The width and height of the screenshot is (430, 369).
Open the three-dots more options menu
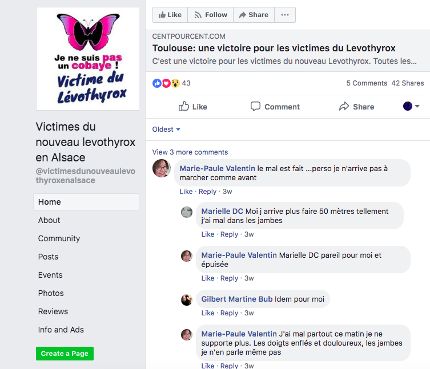tap(285, 15)
